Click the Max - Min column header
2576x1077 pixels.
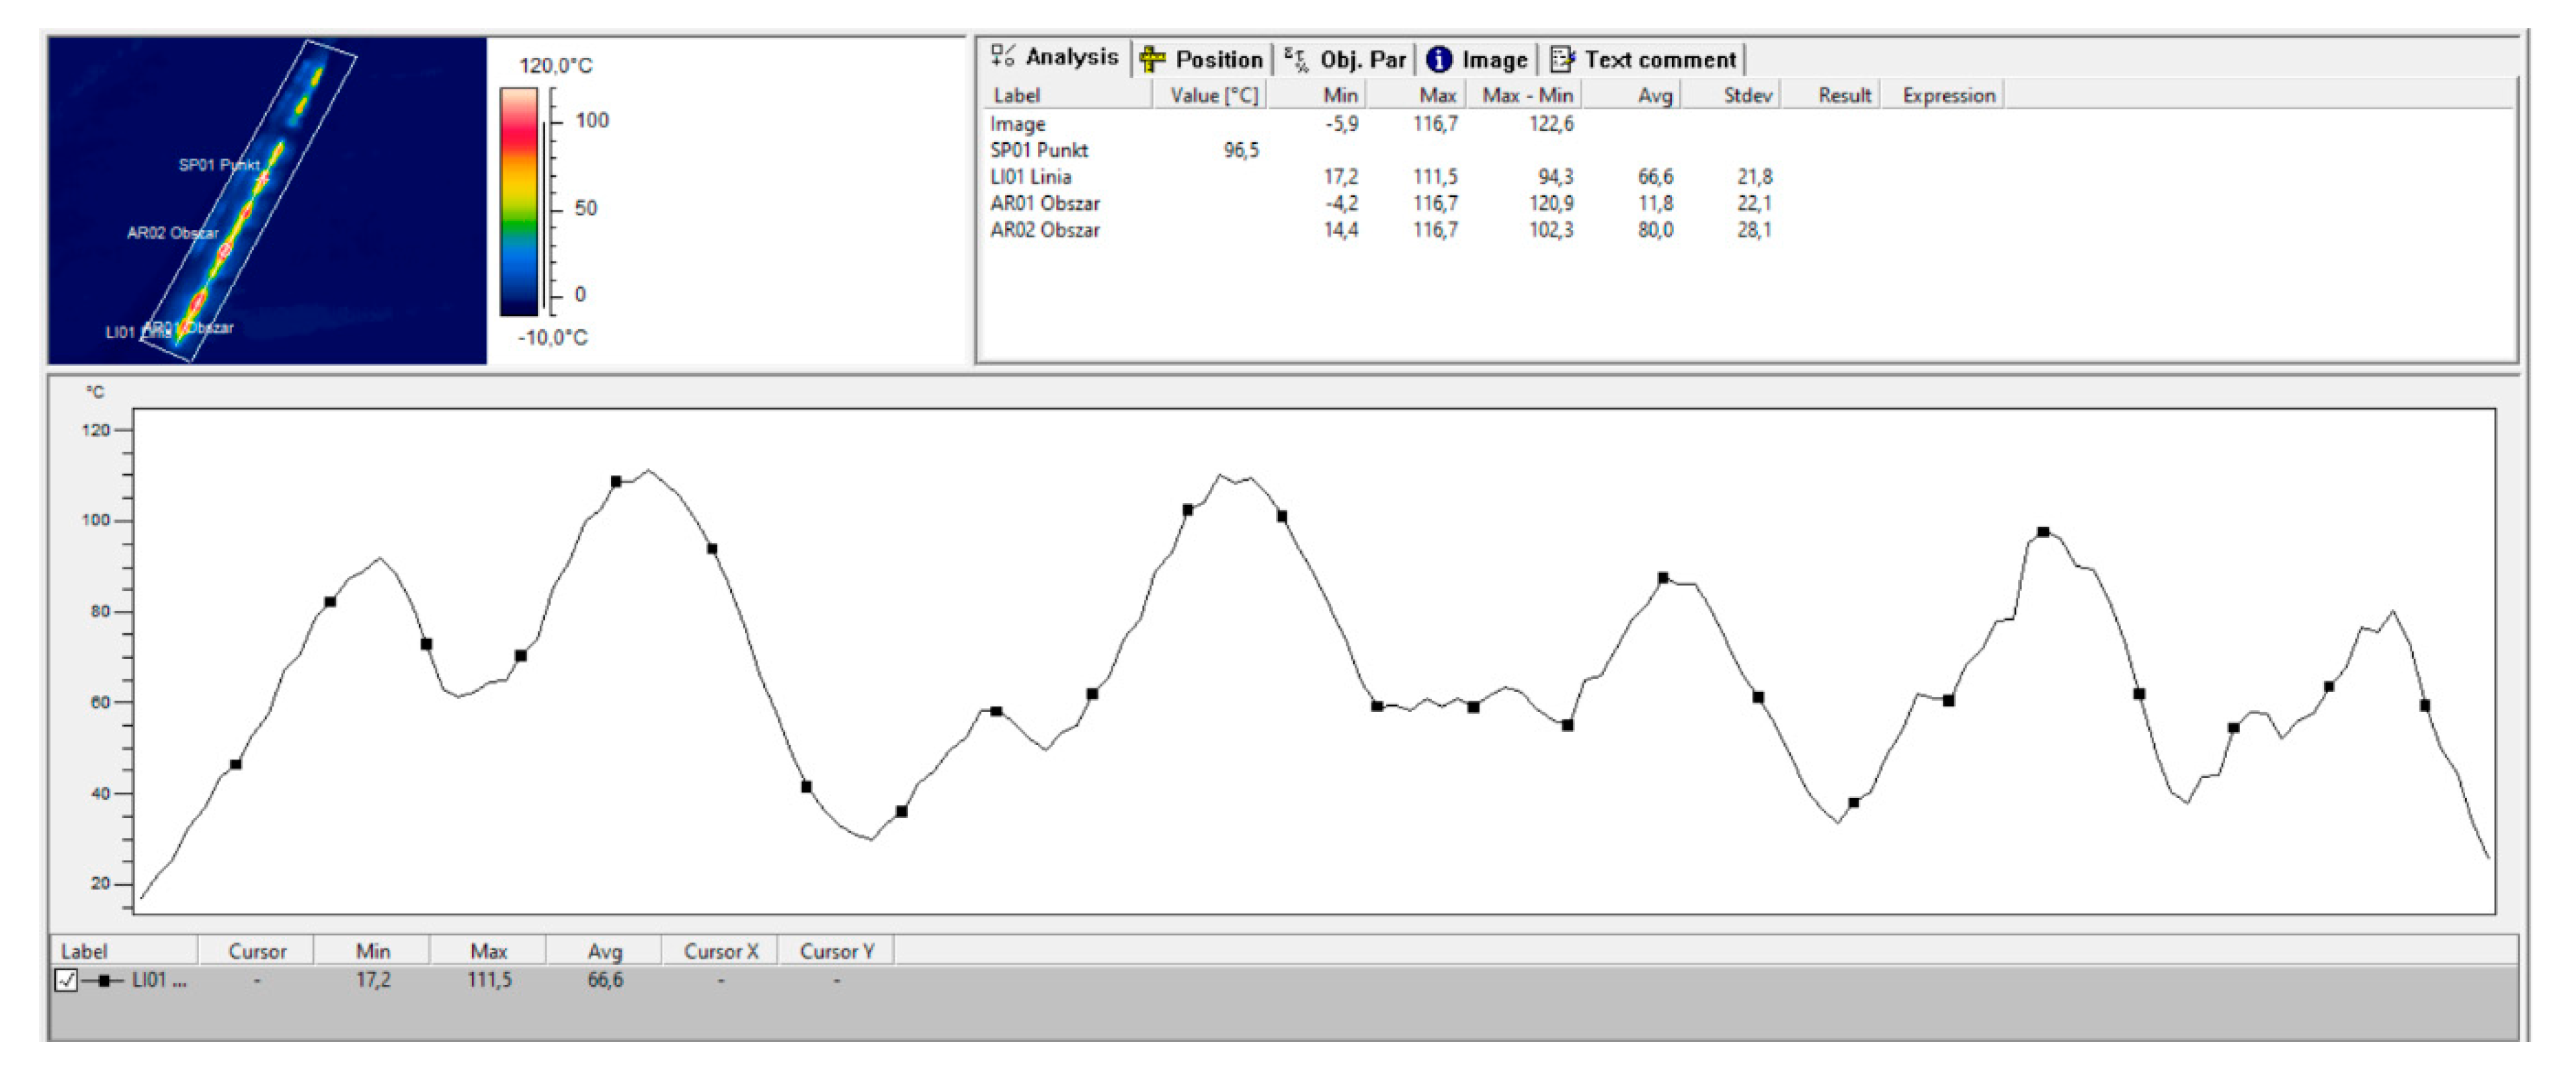1527,96
